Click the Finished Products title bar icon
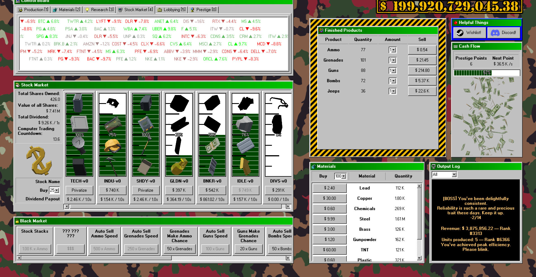This screenshot has height=277, width=536. tap(321, 30)
